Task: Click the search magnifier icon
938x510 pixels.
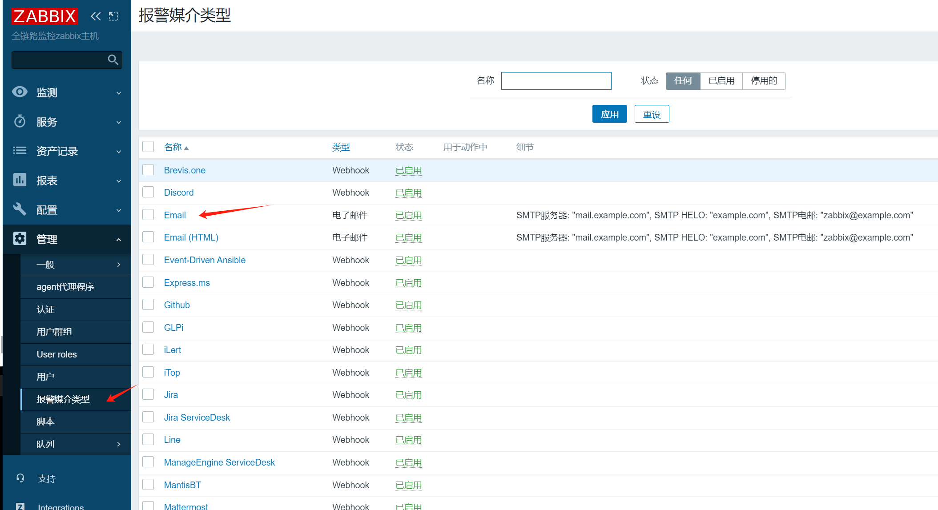Action: point(113,60)
